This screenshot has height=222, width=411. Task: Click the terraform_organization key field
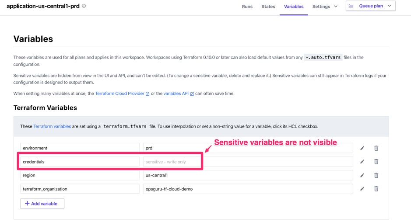[80, 189]
